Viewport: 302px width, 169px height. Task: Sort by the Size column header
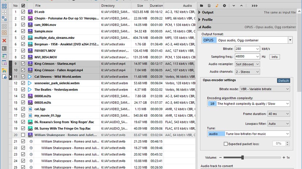(140, 5)
